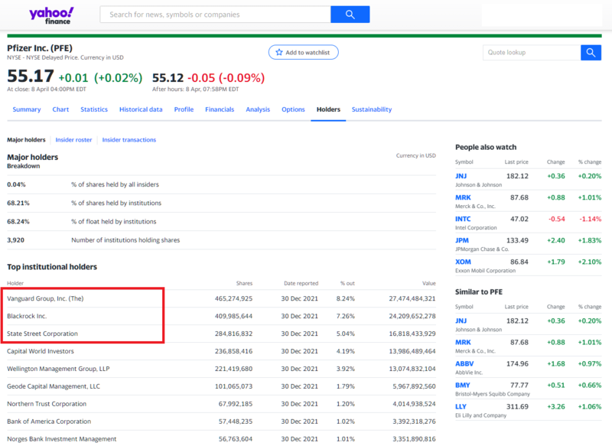This screenshot has width=612, height=446.
Task: Select the Major holders link
Action: point(26,139)
